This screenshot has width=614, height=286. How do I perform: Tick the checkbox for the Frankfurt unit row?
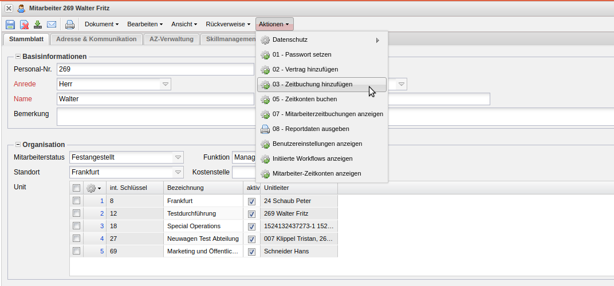point(76,201)
